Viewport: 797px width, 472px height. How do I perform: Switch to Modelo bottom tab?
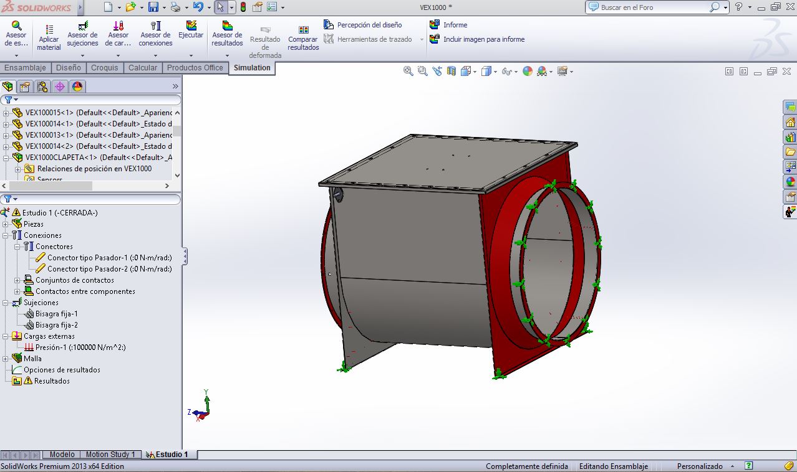(62, 455)
